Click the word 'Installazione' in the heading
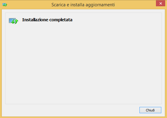Viewport: 167px width, 118px height. [x=35, y=20]
